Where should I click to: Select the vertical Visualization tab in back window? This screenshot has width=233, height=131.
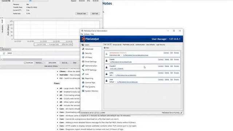pyautogui.click(x=2, y=29)
